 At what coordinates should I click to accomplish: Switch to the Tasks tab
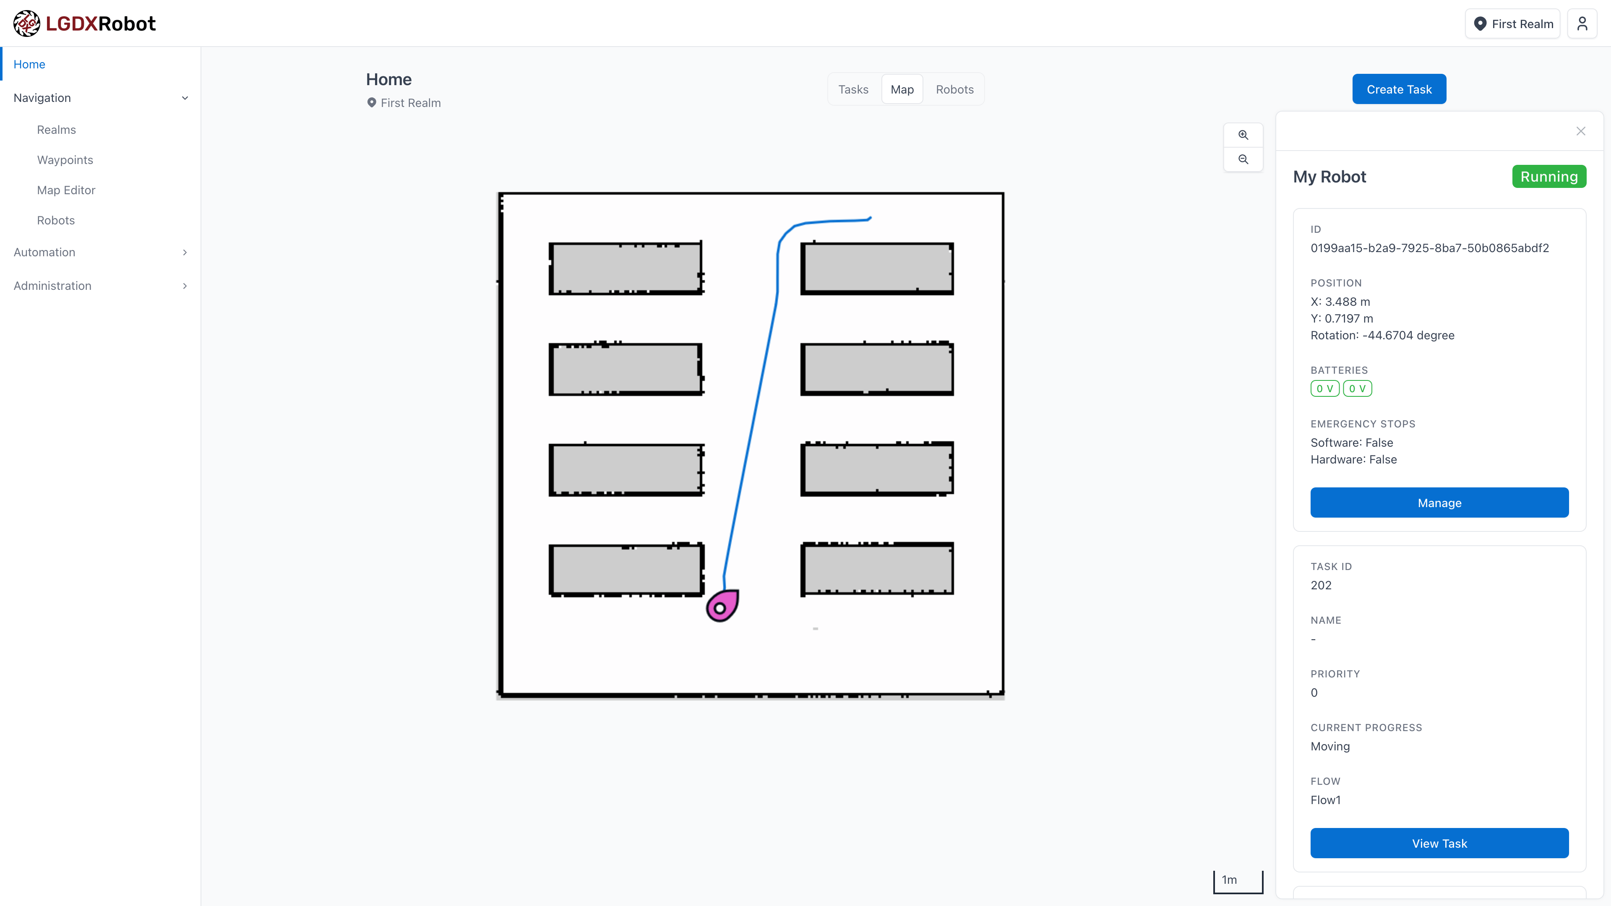[x=853, y=89]
